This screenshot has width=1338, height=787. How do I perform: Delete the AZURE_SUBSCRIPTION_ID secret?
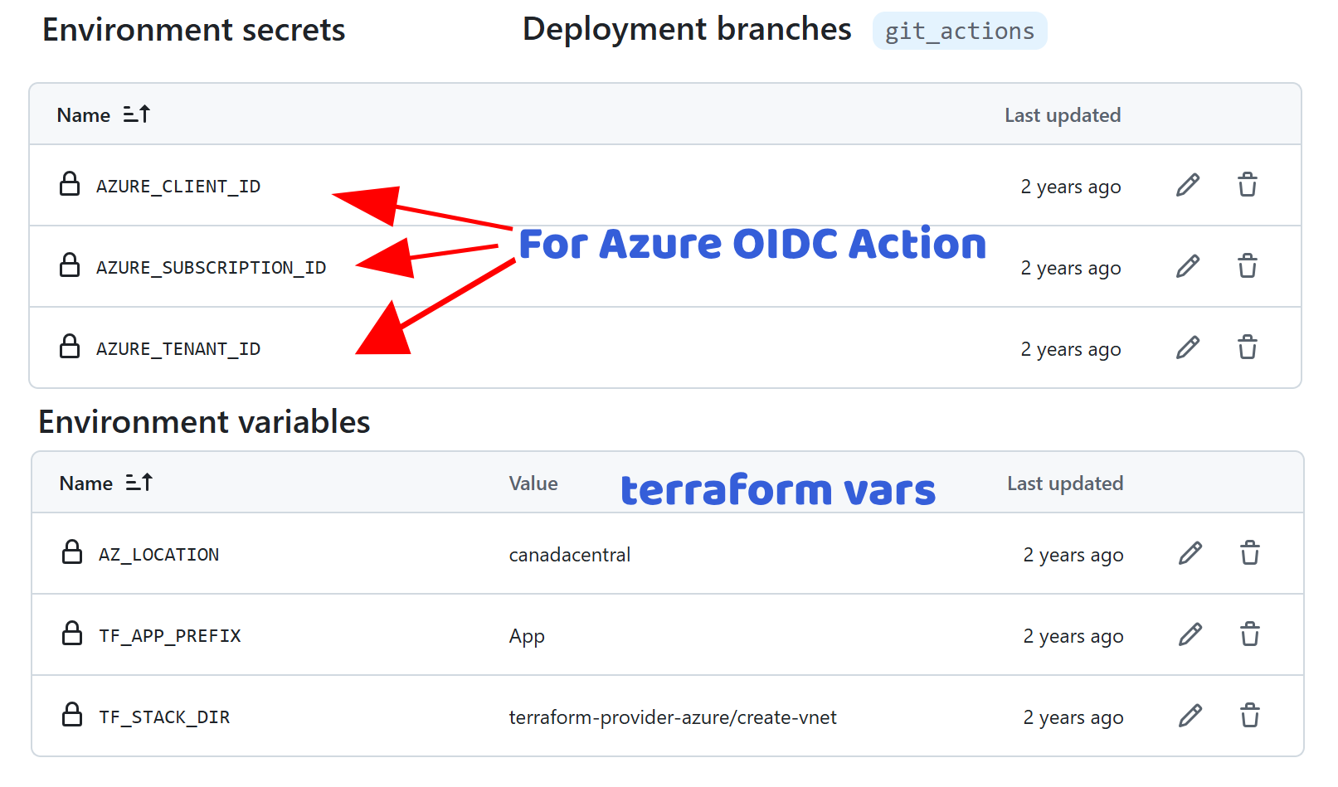[x=1247, y=266]
